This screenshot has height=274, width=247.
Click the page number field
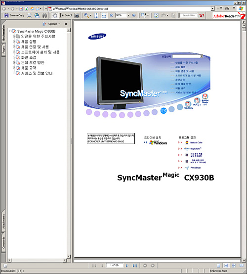(x=114, y=265)
